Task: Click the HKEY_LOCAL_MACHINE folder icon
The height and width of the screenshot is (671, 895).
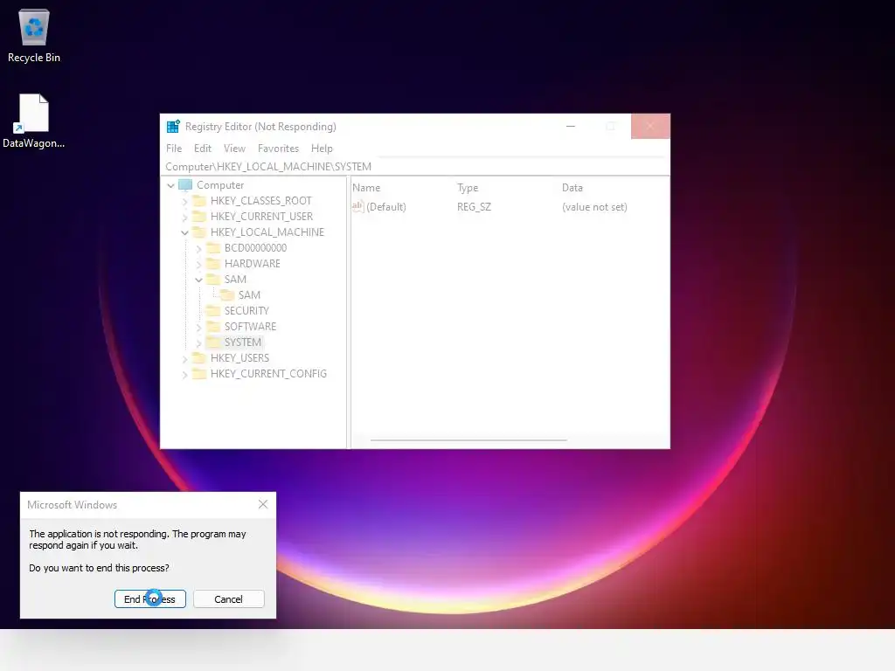Action: [x=198, y=232]
